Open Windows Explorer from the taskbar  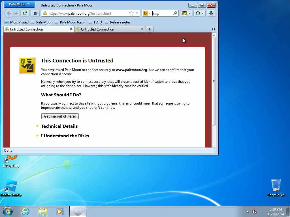point(43,211)
